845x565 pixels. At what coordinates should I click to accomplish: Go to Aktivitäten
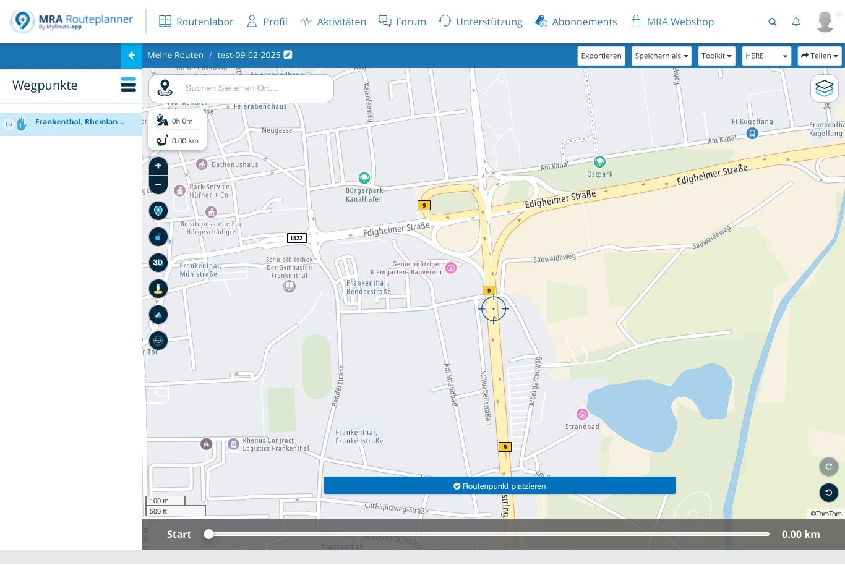click(x=333, y=22)
